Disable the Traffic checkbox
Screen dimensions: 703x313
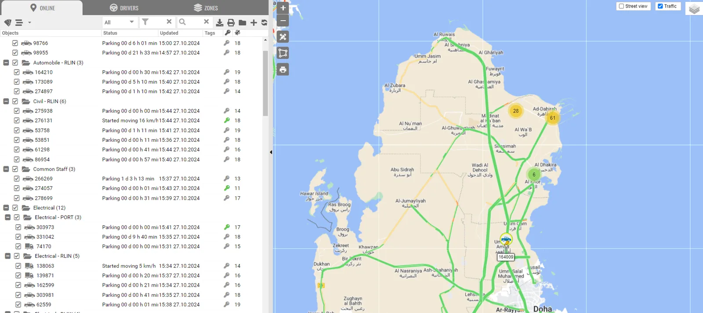click(x=660, y=6)
